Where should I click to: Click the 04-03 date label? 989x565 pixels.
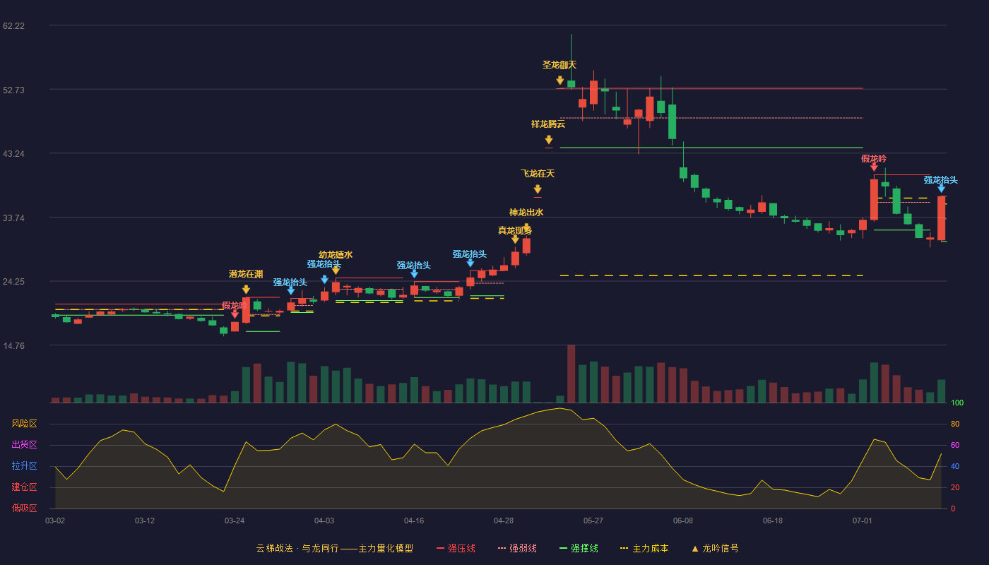(324, 521)
